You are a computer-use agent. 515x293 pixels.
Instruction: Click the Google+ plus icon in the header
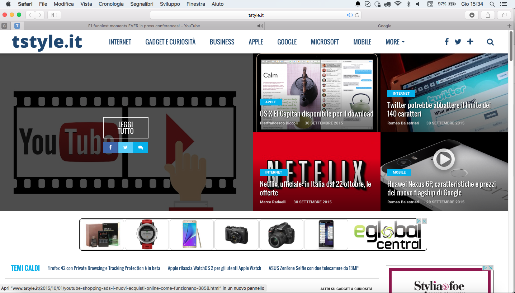470,42
